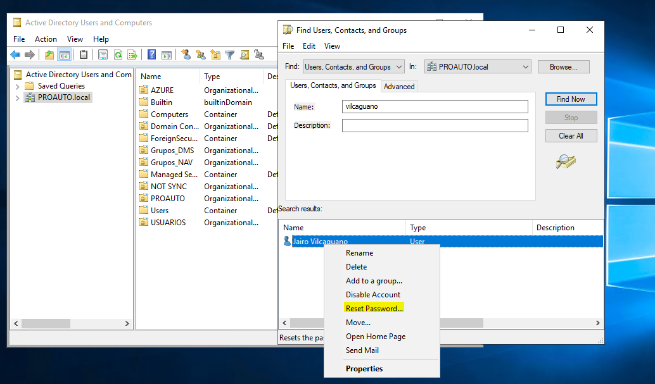Click left arrow of ADUC tree scrollbar
Viewport: 655px width, 384px height.
16,323
